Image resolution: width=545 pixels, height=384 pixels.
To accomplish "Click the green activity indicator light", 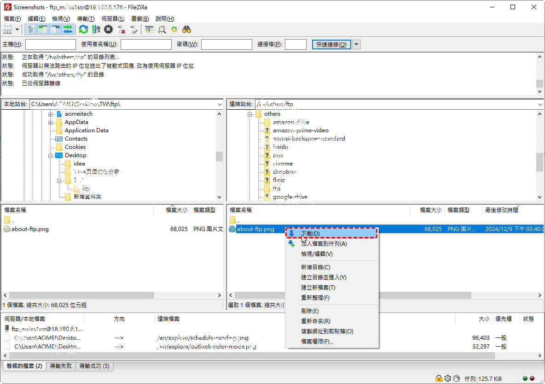I will pyautogui.click(x=525, y=378).
